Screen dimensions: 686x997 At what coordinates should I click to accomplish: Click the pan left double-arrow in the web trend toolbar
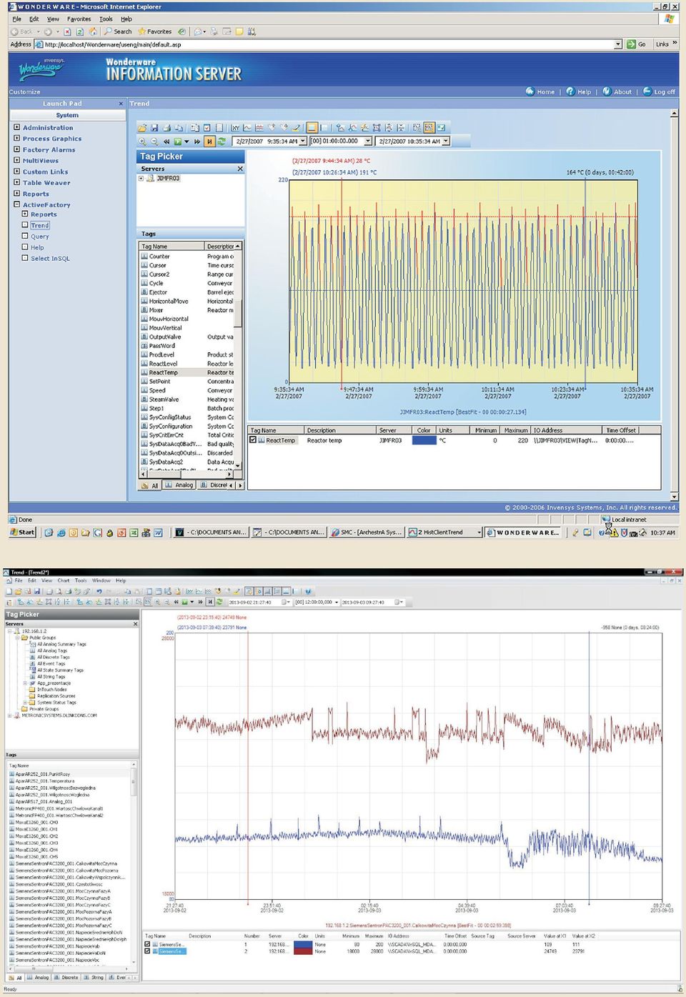[x=166, y=142]
